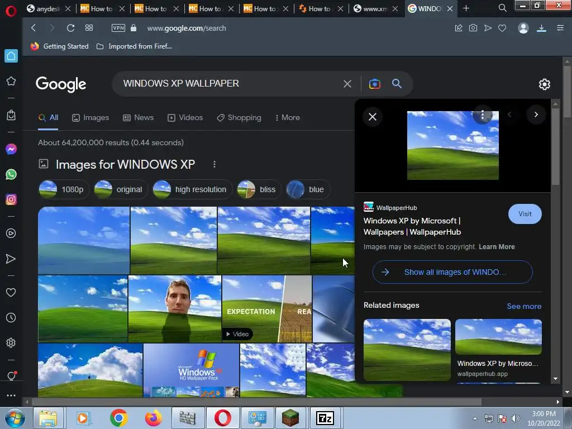Image resolution: width=572 pixels, height=429 pixels.
Task: Open WhatsApp in the sidebar
Action: (x=11, y=174)
